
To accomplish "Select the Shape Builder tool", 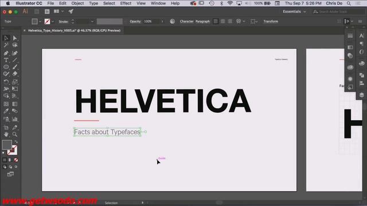I will coord(6,96).
